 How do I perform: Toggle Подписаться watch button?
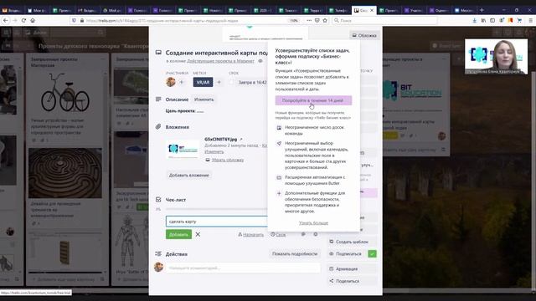click(353, 254)
